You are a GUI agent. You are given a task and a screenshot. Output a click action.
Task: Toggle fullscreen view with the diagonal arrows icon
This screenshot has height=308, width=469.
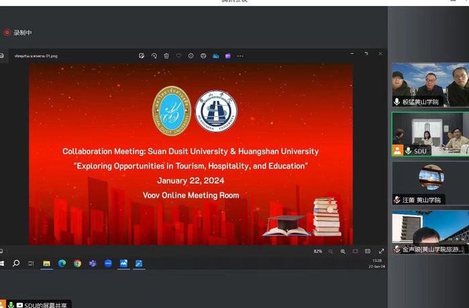[x=382, y=251]
